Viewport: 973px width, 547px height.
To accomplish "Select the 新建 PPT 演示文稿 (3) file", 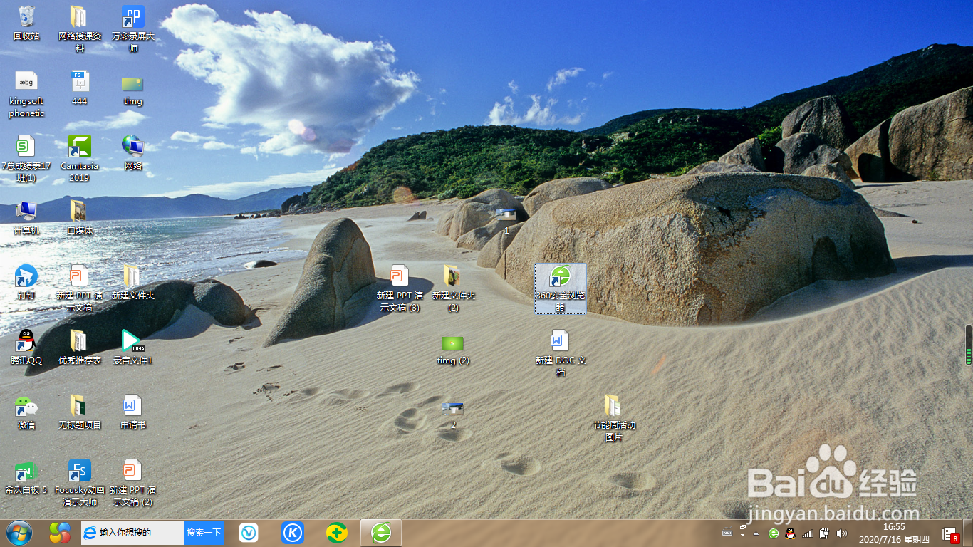I will pos(400,288).
